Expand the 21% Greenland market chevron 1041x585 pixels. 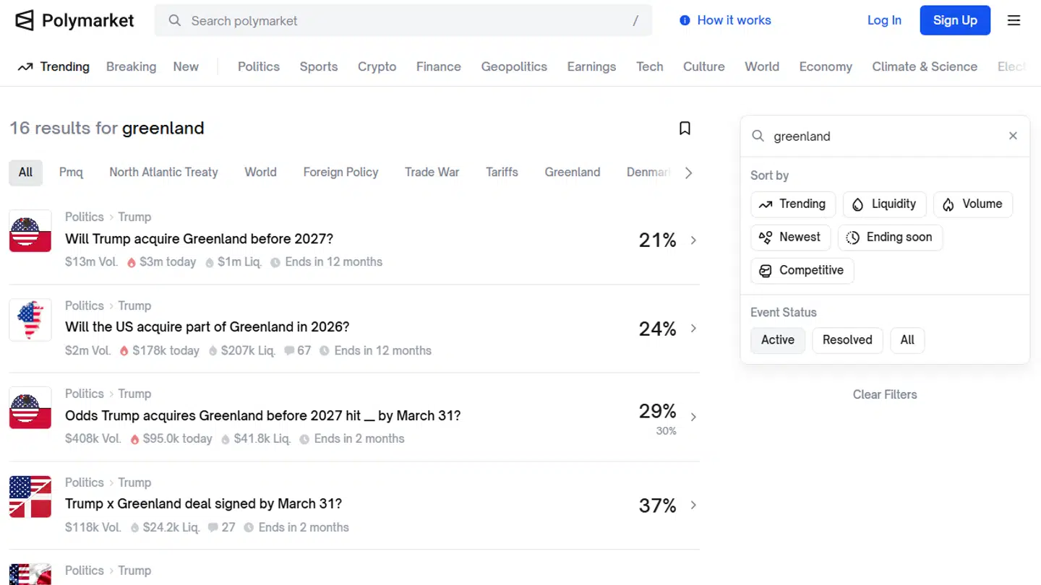tap(693, 240)
